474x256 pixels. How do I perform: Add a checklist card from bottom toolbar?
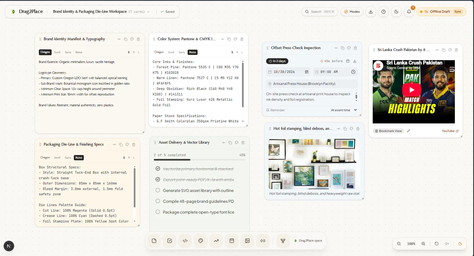click(x=170, y=241)
